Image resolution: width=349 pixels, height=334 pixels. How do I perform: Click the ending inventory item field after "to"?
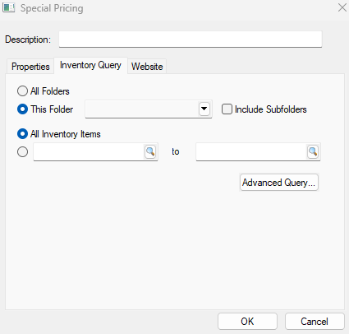coord(251,151)
